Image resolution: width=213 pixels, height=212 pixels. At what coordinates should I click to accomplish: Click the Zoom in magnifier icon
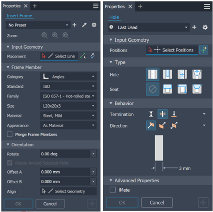[x=55, y=36]
